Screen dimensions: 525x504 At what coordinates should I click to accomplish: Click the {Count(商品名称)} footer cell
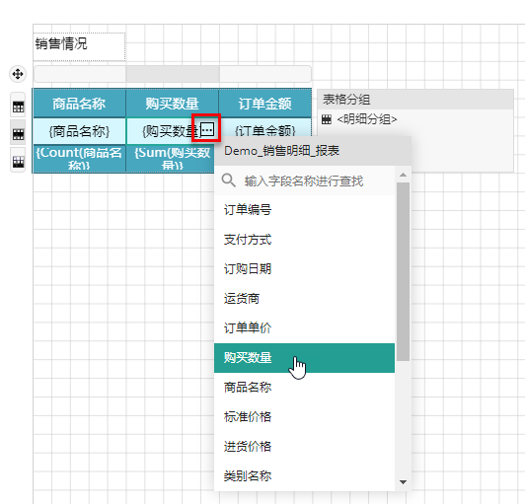pos(79,159)
